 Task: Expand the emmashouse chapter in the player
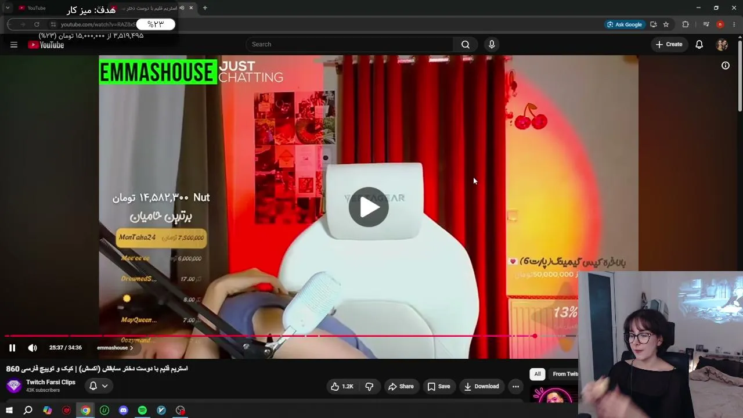click(115, 348)
